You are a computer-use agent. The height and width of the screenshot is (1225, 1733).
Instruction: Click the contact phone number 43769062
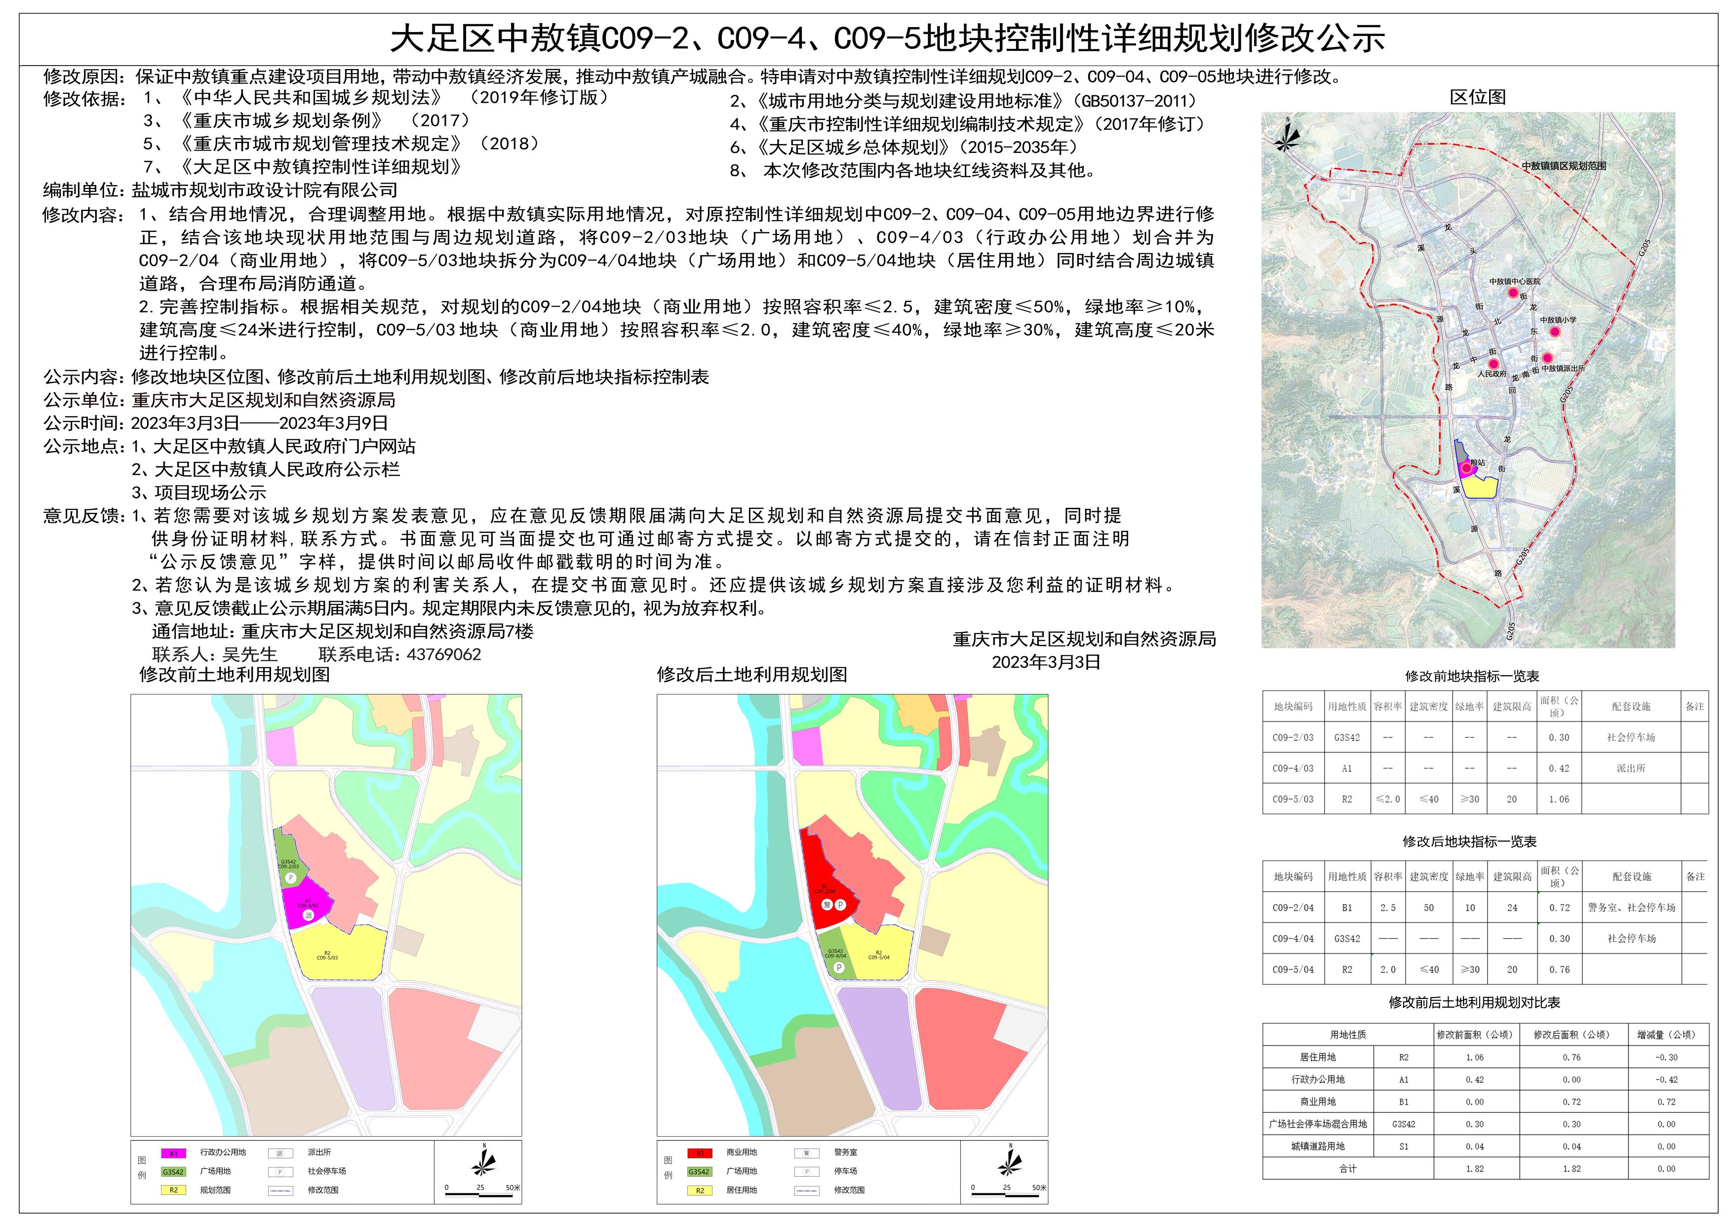coord(444,655)
